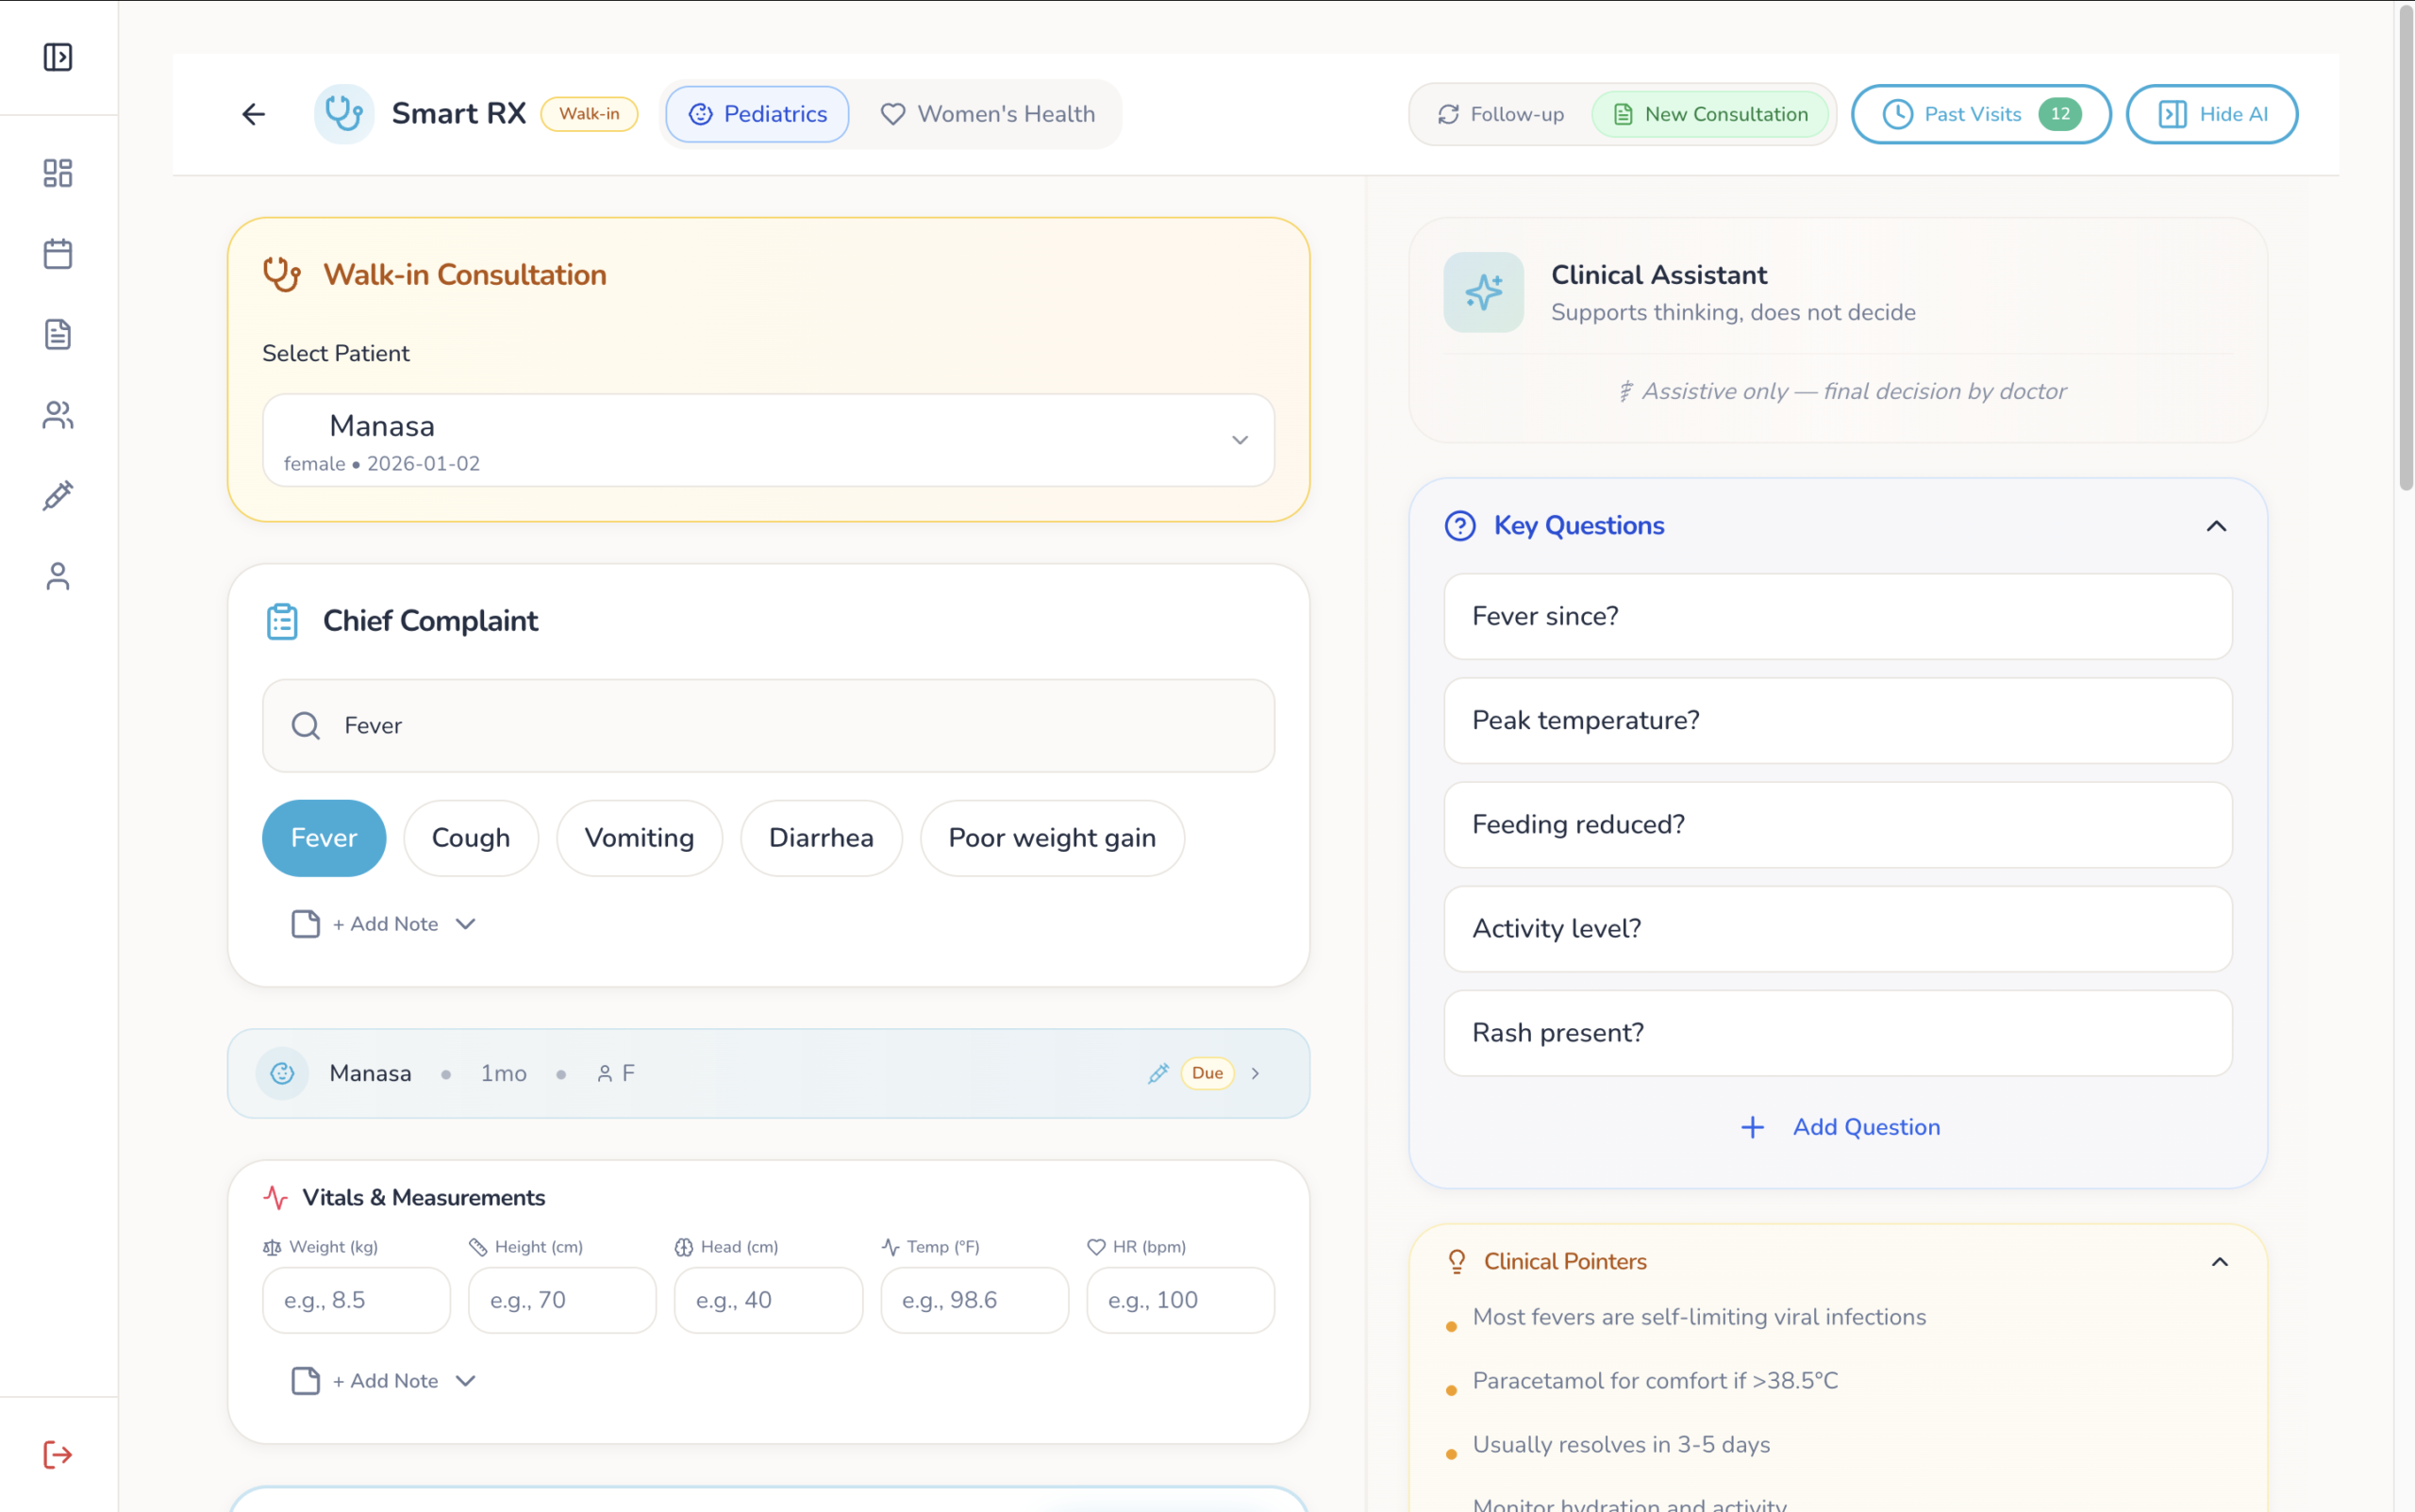Click the page vertical scrollbar
The height and width of the screenshot is (1512, 2415).
(2405, 250)
